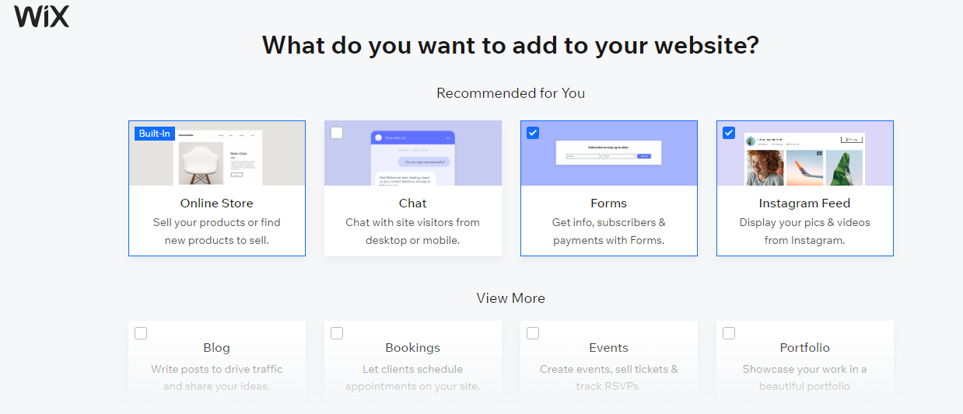Tick the Chat checkbox
This screenshot has width=963, height=414.
point(337,133)
